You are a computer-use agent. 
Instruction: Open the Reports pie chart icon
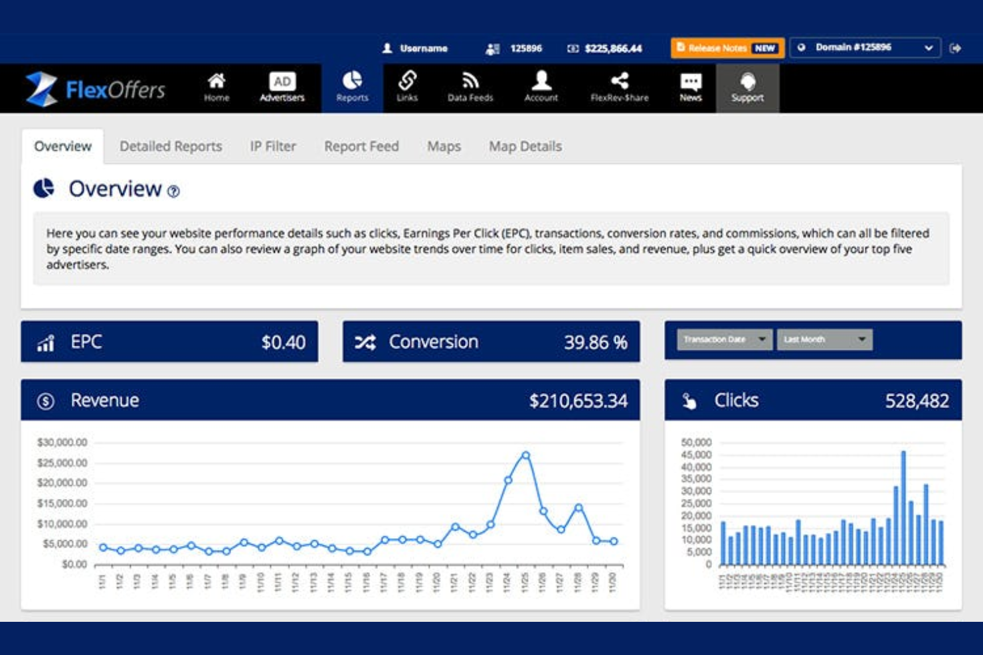click(x=352, y=81)
